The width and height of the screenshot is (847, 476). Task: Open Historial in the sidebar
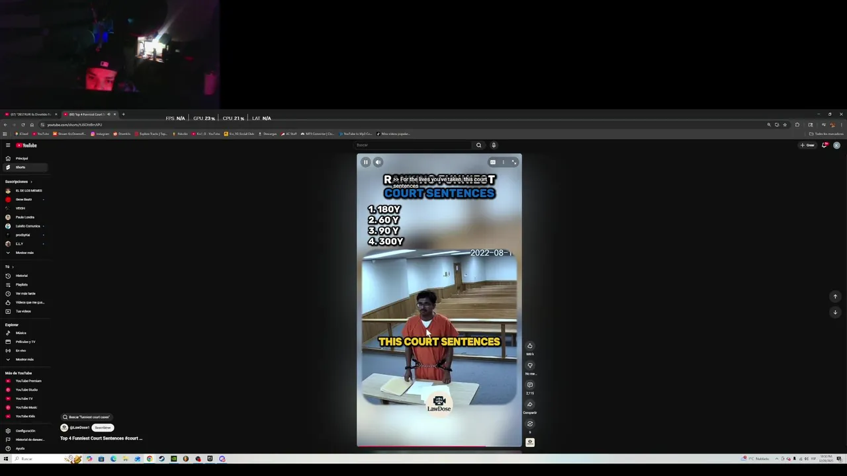(x=24, y=276)
